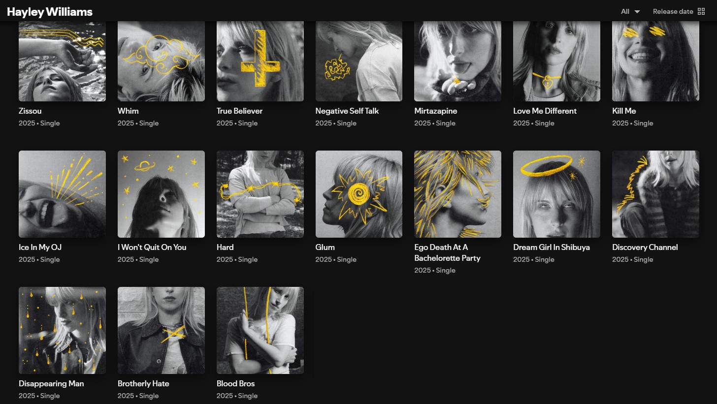Open the True Believer cover art
Viewport: 717px width, 404px height.
coord(260,61)
